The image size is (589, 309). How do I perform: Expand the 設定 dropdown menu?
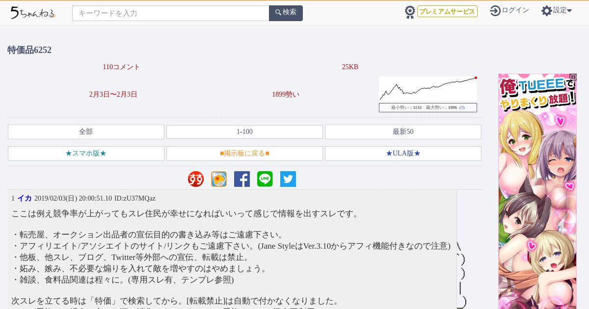pos(562,10)
